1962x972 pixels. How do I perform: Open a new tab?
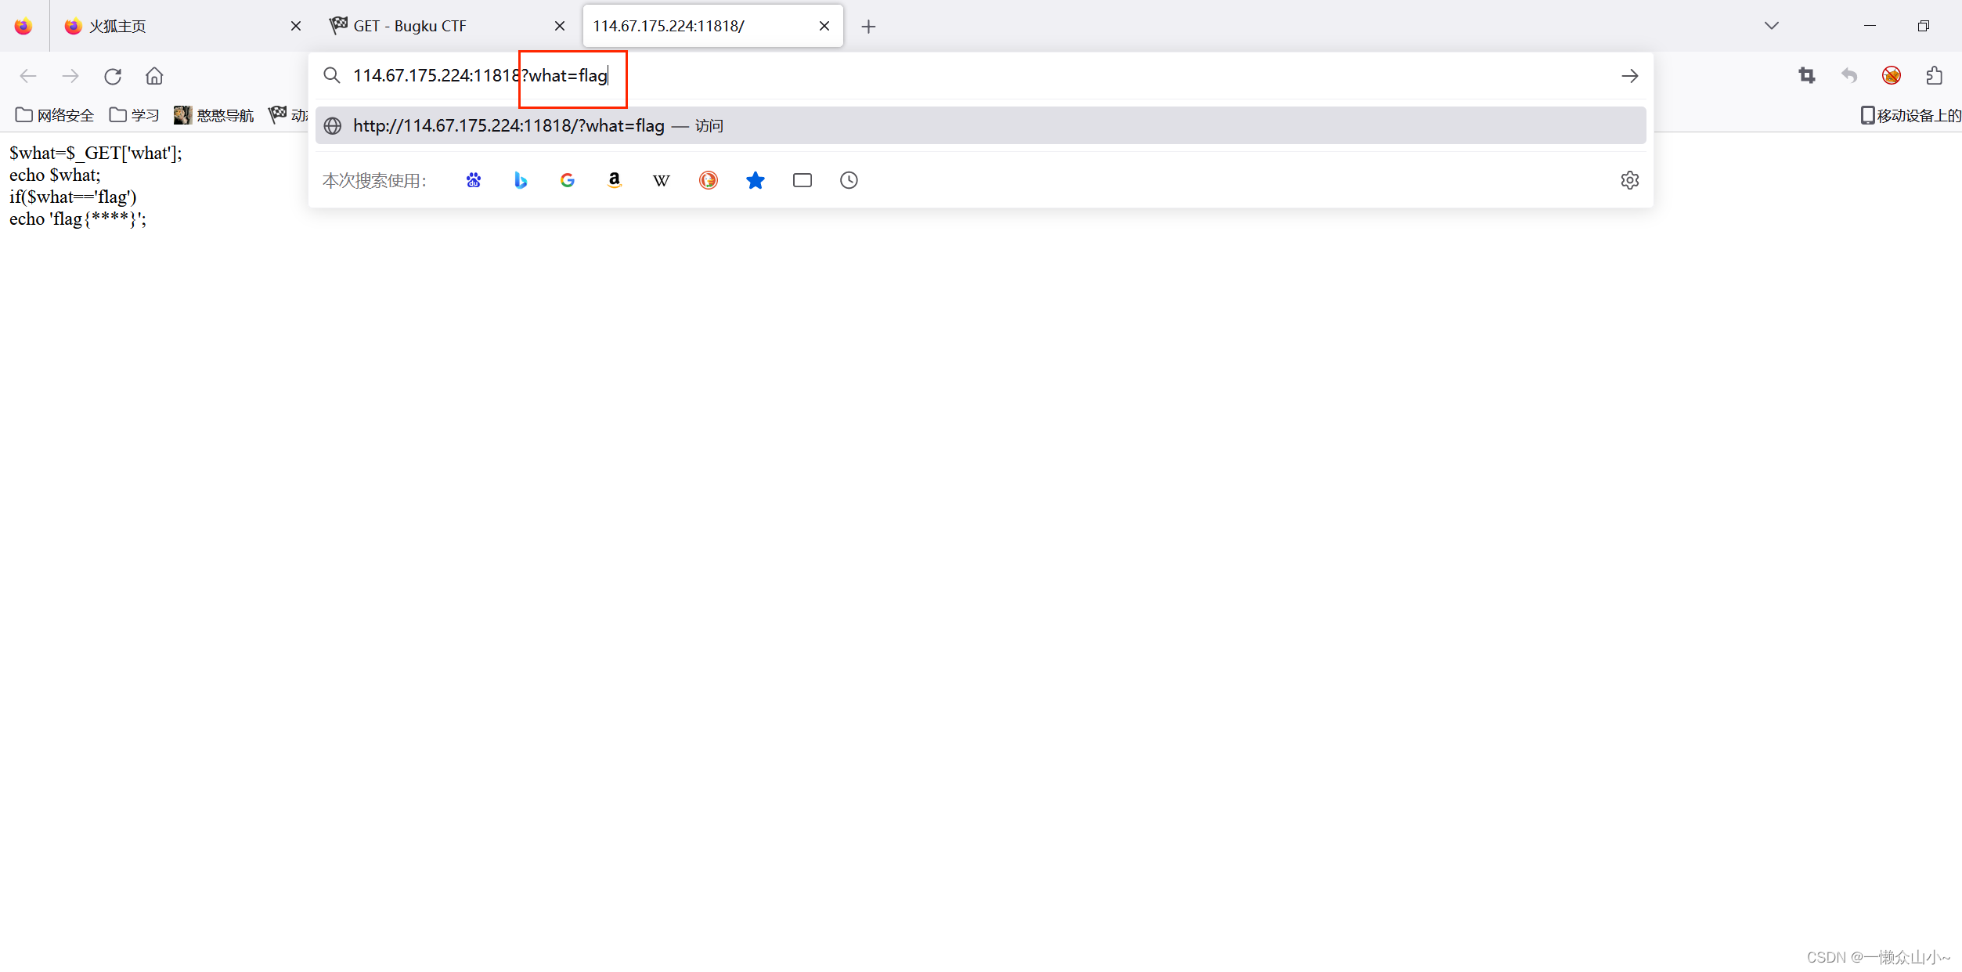868,27
